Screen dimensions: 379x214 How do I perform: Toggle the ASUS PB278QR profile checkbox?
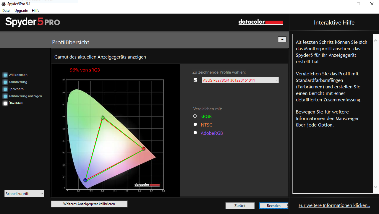point(195,80)
